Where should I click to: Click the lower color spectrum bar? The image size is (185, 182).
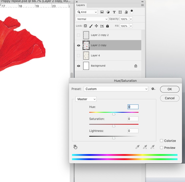coord(124,159)
